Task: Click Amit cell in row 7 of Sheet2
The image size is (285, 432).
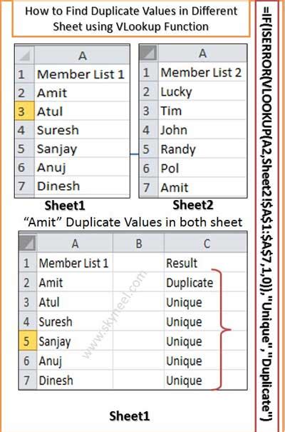Action: click(x=202, y=188)
